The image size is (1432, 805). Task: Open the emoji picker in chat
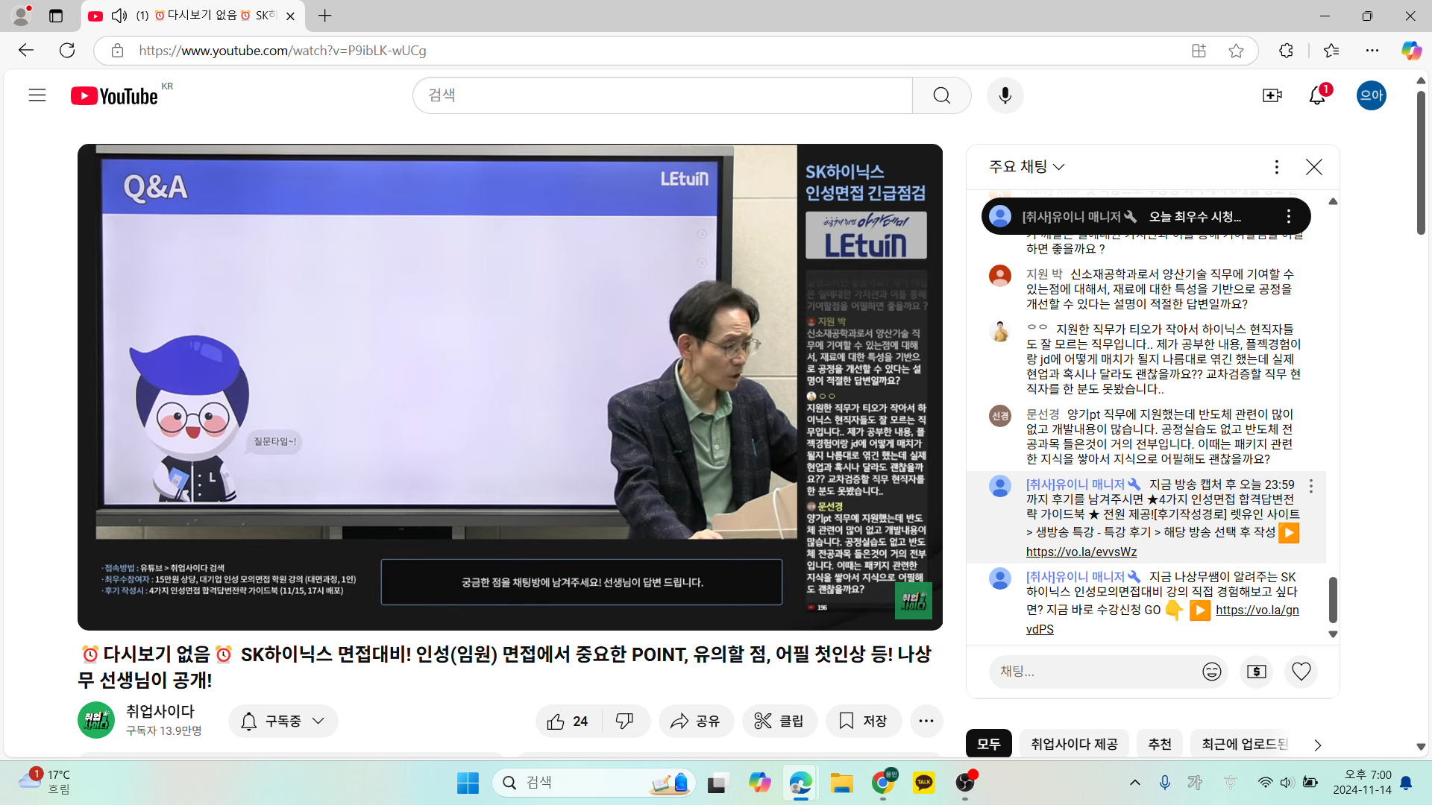point(1211,672)
